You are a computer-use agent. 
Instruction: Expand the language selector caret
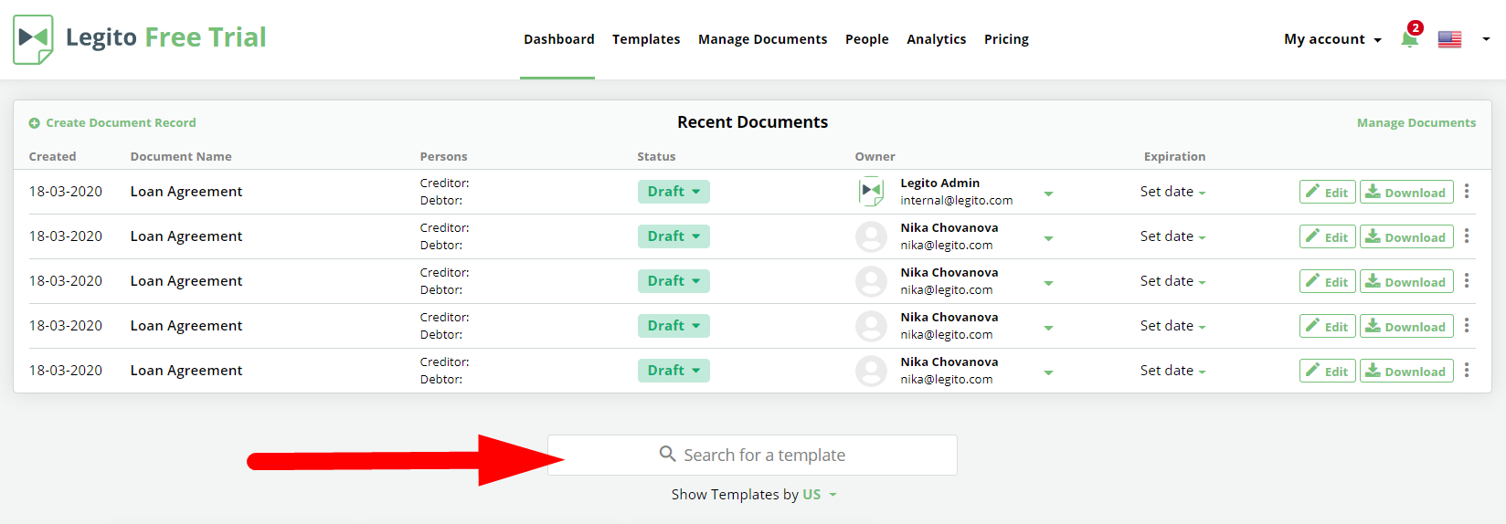pos(1486,39)
